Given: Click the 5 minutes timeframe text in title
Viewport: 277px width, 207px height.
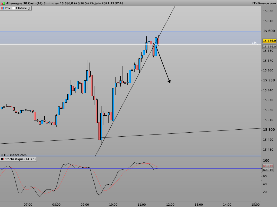Looking at the screenshot, I should [x=51, y=3].
